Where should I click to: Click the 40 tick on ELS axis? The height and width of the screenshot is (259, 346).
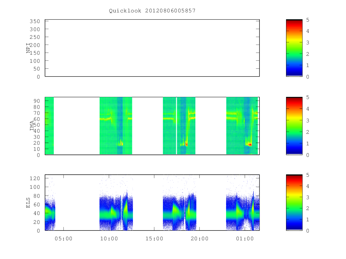pyautogui.click(x=36, y=213)
